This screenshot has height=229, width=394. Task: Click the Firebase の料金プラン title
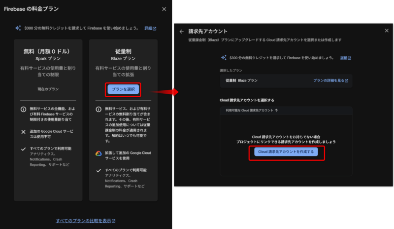[32, 9]
